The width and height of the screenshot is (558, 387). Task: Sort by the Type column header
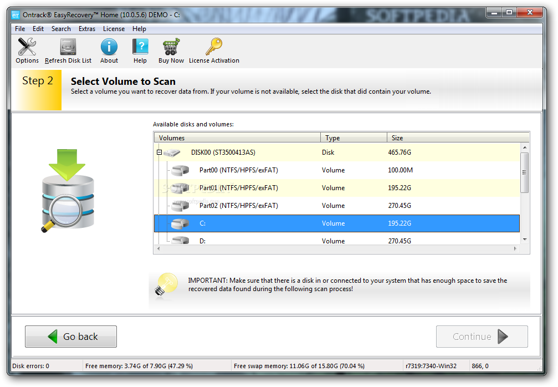[354, 138]
